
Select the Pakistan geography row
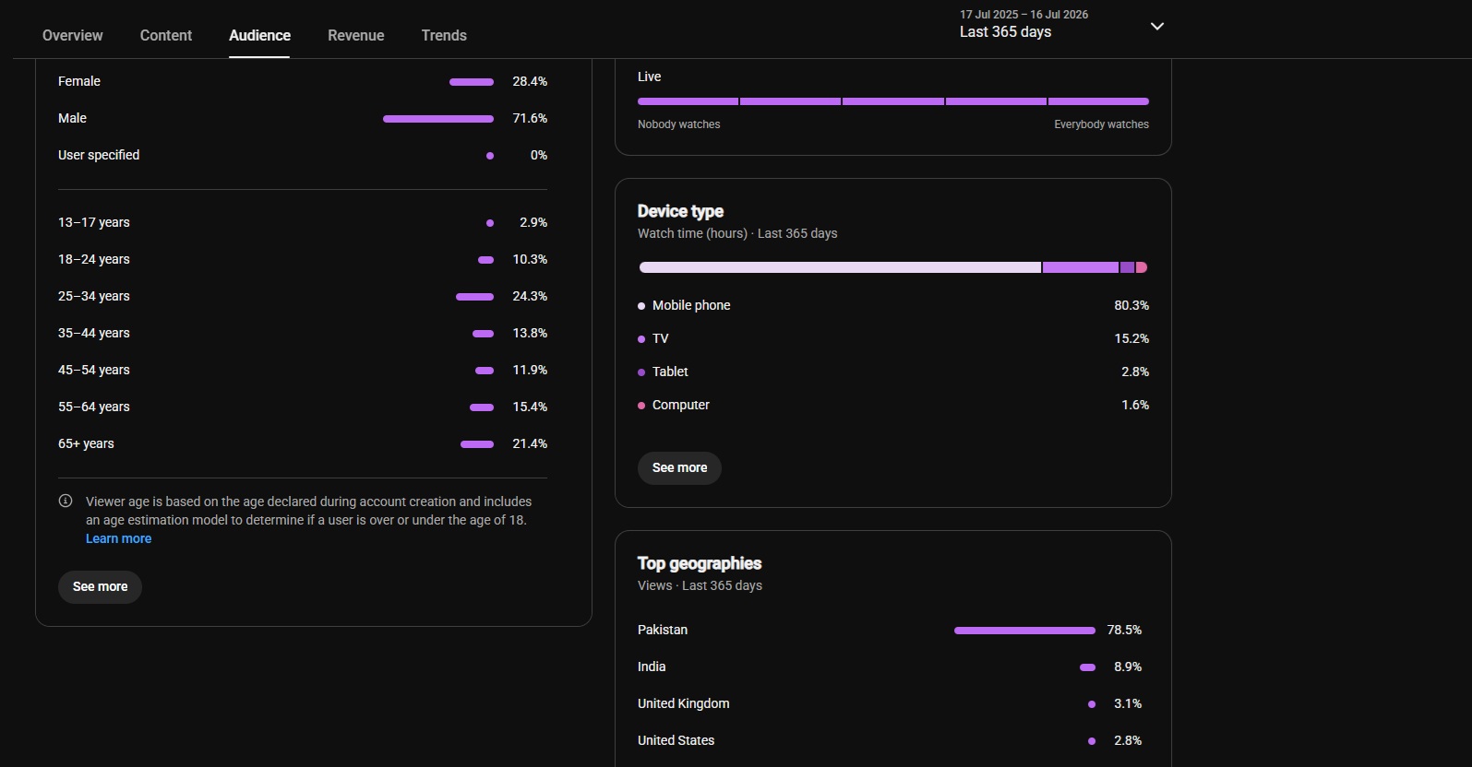[x=890, y=631]
